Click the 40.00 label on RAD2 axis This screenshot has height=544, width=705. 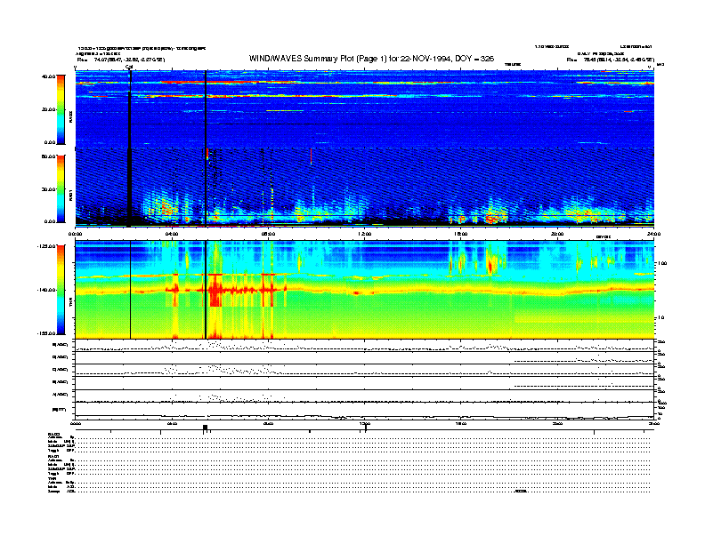[x=48, y=76]
